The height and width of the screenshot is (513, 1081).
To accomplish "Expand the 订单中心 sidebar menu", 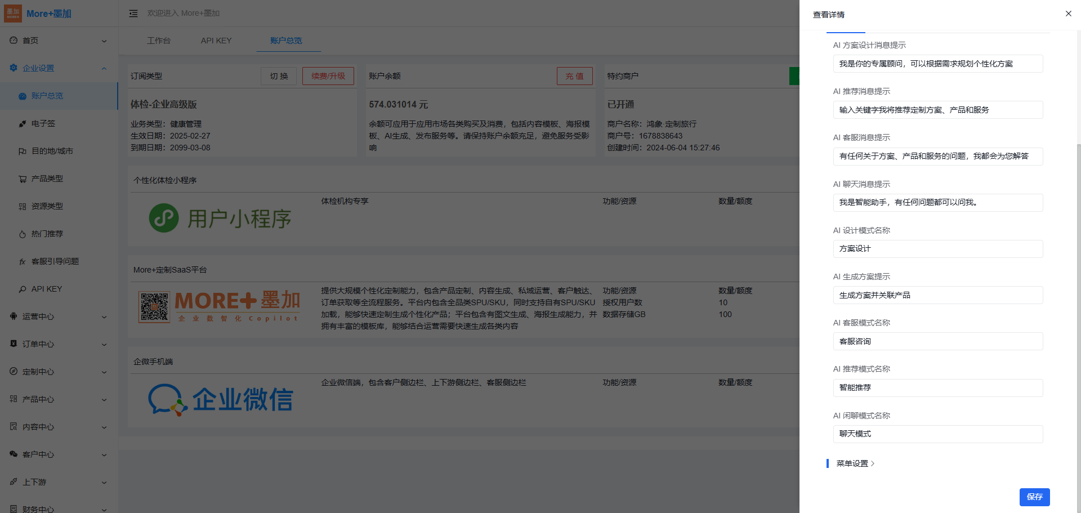I will click(x=59, y=344).
